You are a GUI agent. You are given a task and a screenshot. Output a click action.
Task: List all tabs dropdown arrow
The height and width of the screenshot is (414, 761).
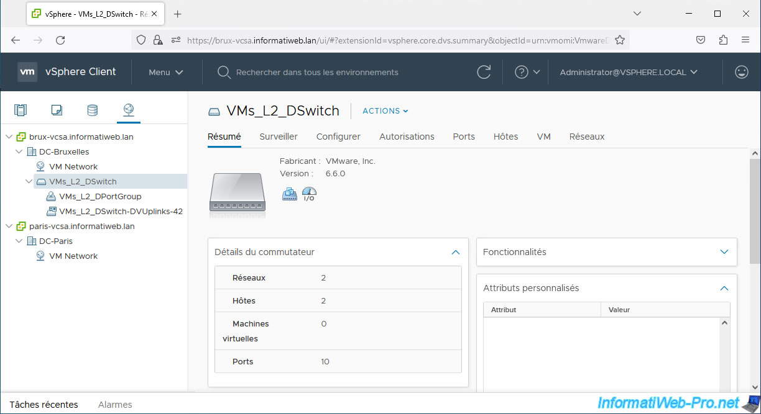[x=637, y=14]
